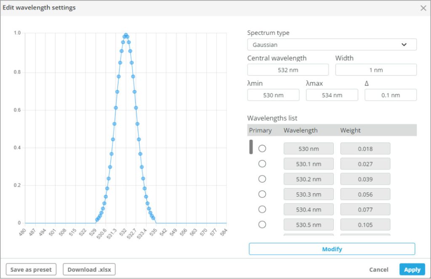Click the 530.5 nm wavelength cell
The width and height of the screenshot is (431, 279).
[x=309, y=225]
